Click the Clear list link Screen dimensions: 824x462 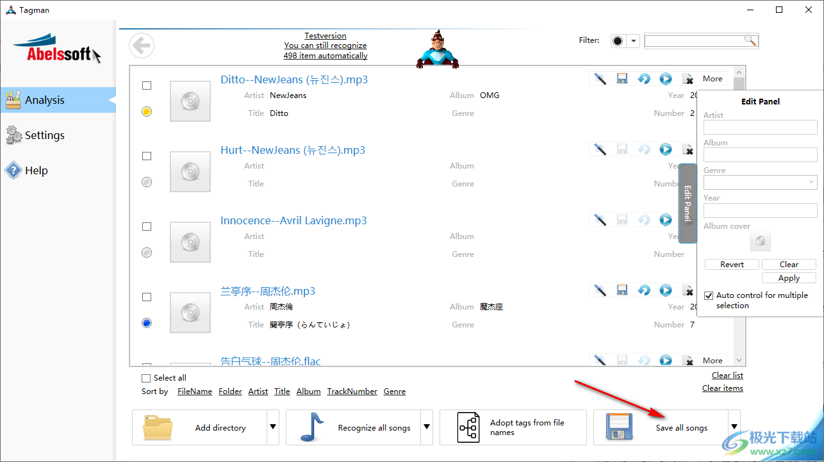pos(727,375)
